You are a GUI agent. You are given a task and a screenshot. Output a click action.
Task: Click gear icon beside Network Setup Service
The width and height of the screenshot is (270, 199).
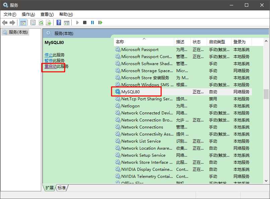118,155
